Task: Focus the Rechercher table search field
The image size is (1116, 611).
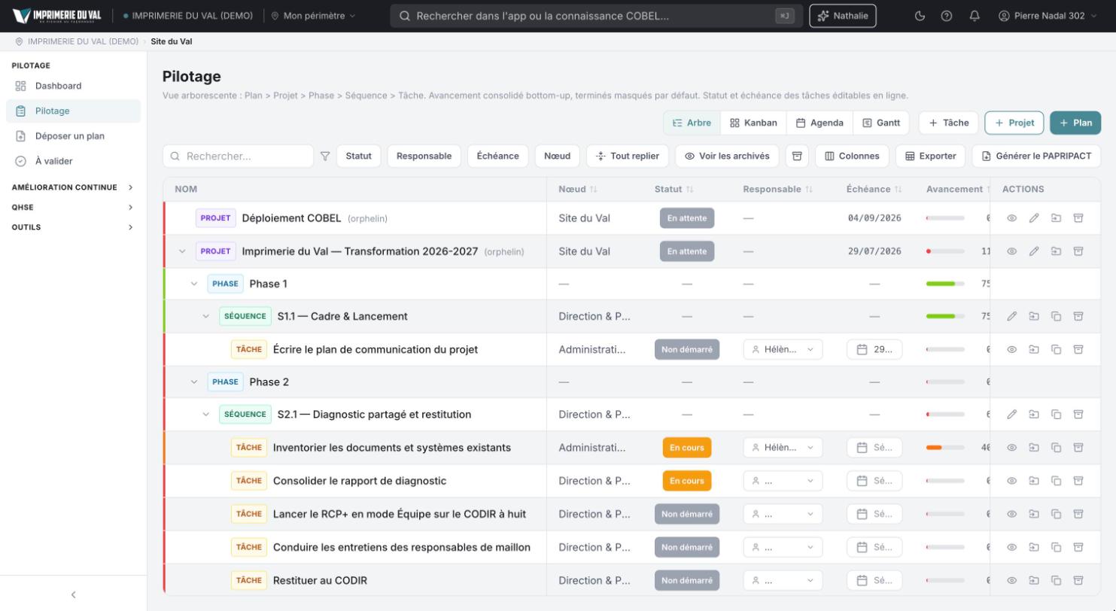Action: [x=238, y=156]
